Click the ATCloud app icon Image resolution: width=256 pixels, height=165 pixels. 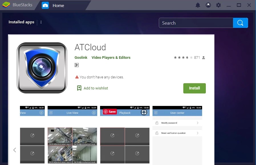tap(42, 68)
